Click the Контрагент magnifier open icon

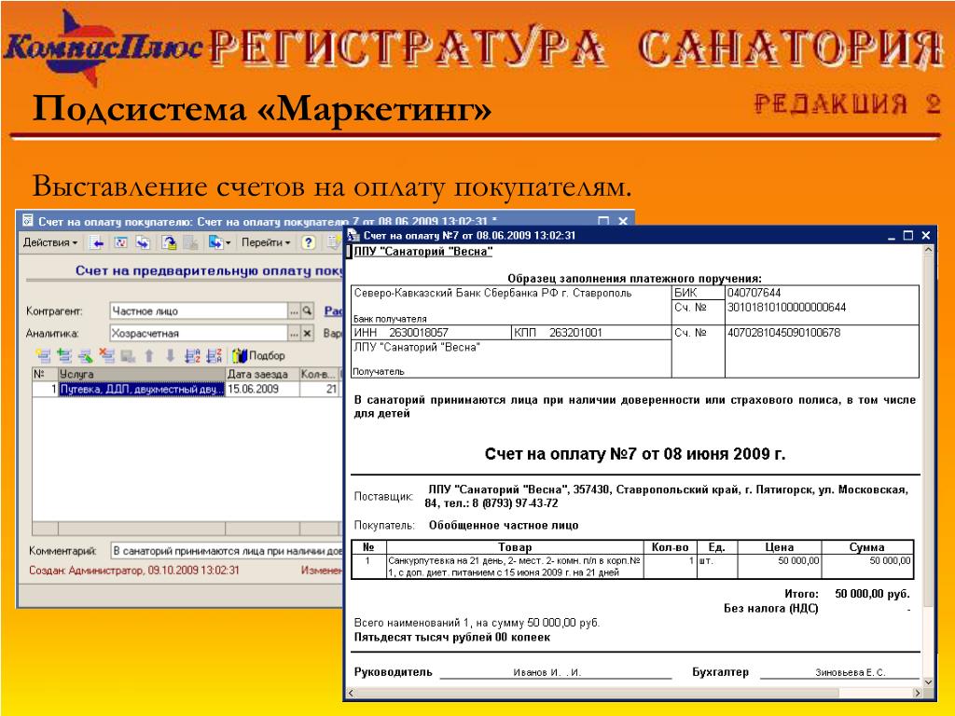308,311
